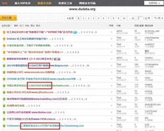Click the green arrow icon of the 立免网120万 thread

pyautogui.click(x=4, y=112)
